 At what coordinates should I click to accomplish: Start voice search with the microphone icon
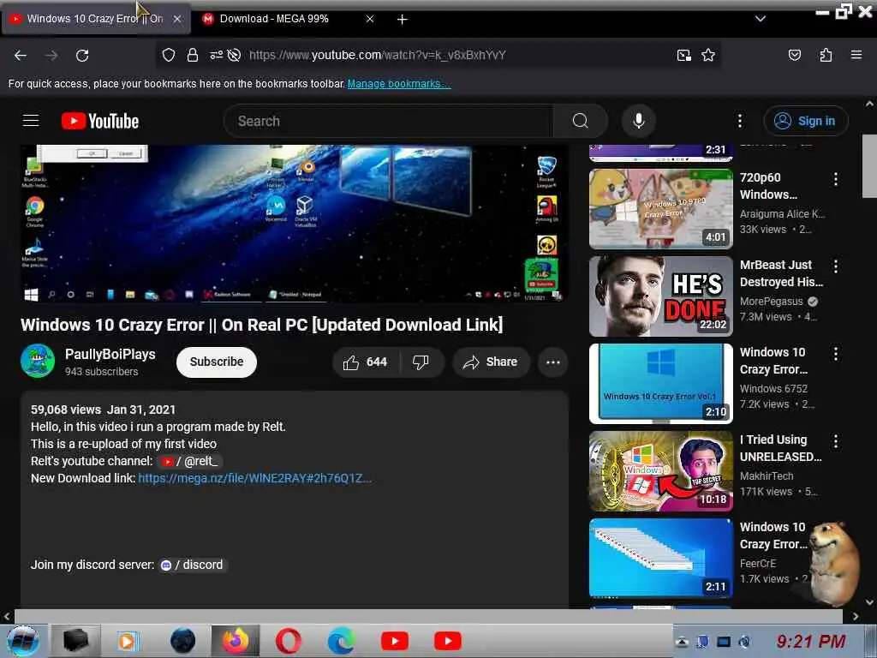pyautogui.click(x=638, y=121)
